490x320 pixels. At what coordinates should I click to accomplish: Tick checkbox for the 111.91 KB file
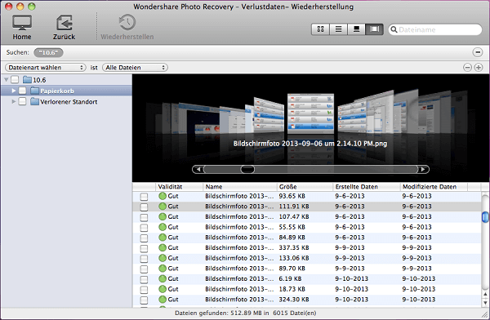point(144,207)
